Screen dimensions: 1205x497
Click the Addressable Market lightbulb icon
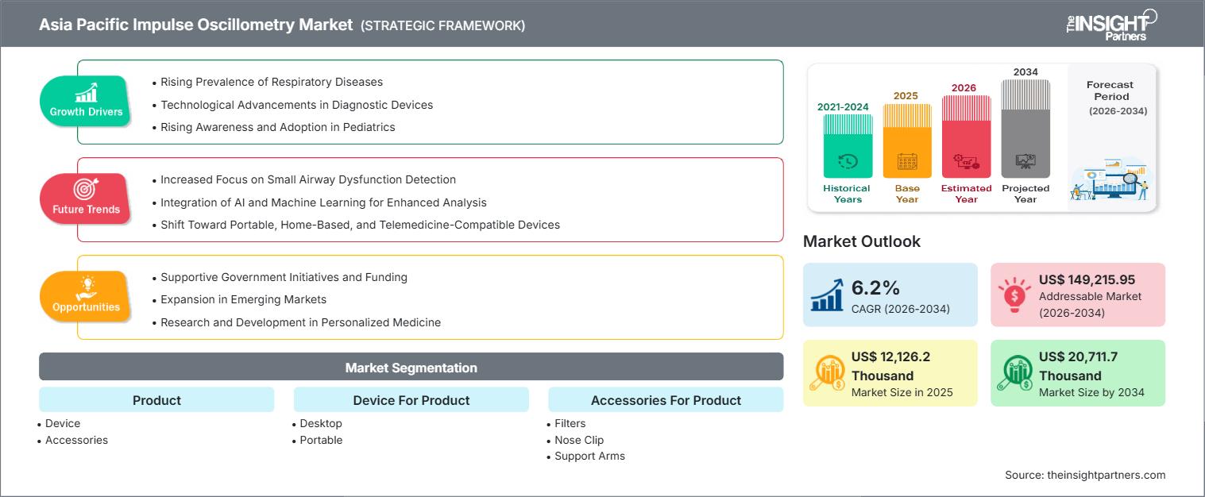1014,295
